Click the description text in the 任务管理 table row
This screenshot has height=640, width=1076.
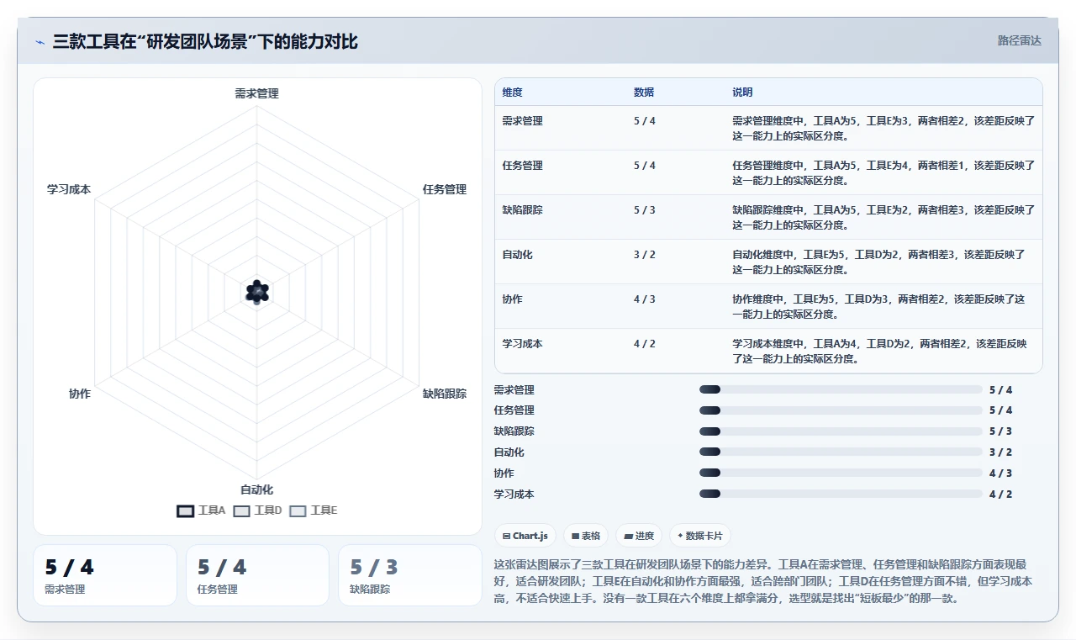pyautogui.click(x=883, y=172)
